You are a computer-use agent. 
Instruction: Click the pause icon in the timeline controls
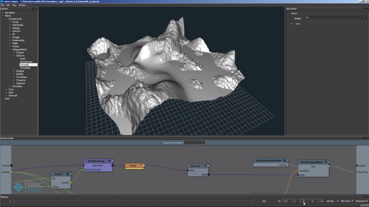pos(304,201)
